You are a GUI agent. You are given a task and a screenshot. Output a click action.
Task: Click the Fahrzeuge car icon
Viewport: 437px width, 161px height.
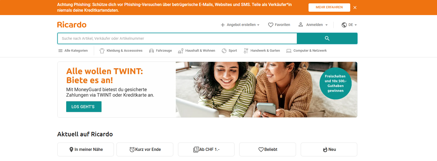[151, 51]
